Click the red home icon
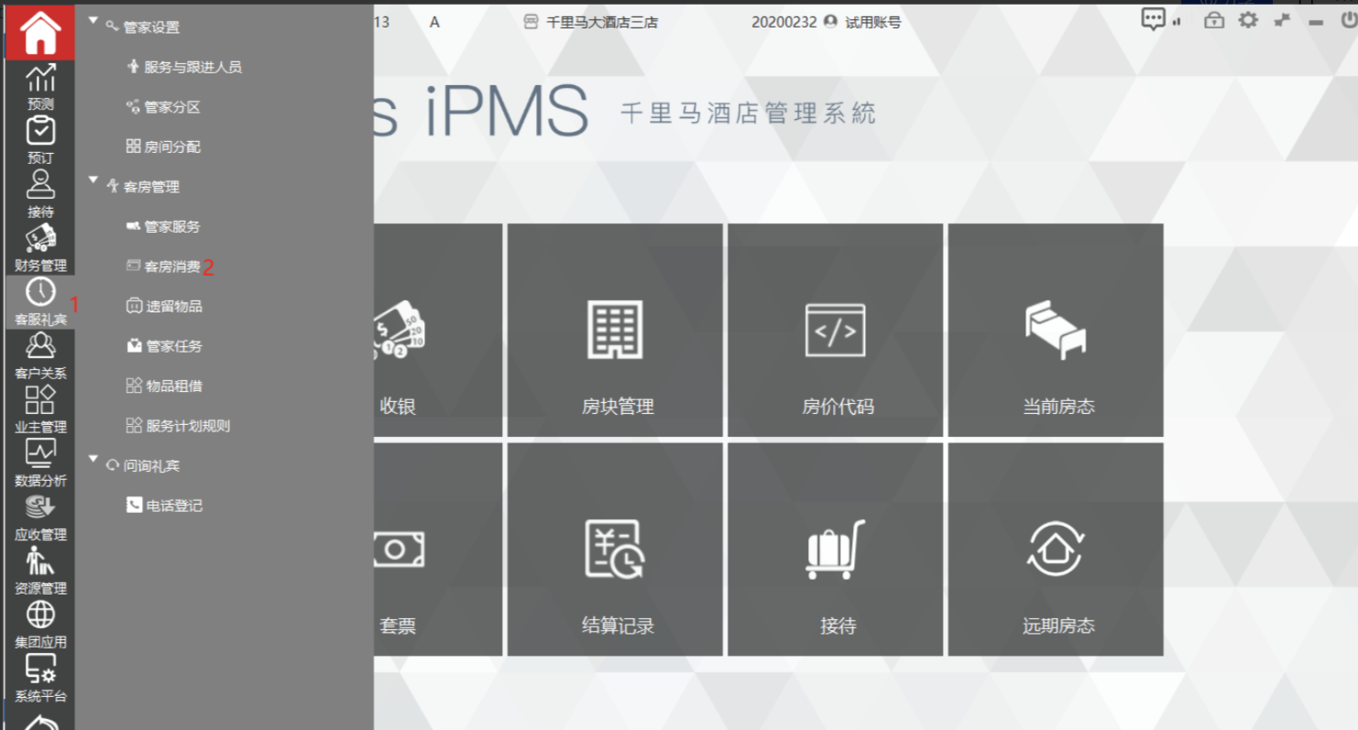 (40, 31)
